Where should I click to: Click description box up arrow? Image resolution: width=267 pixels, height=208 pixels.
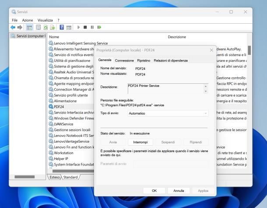point(206,86)
